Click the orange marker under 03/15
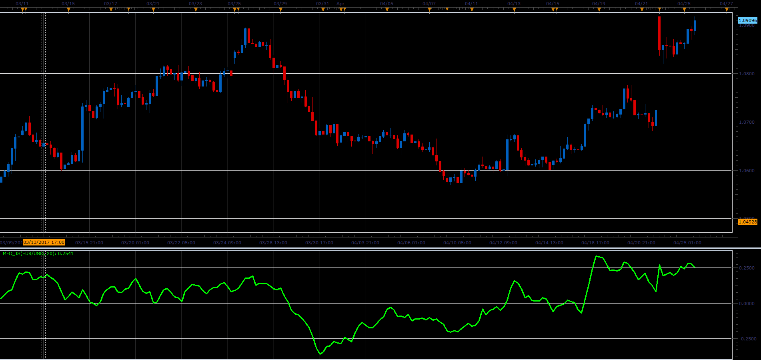This screenshot has height=360, width=761. point(68,10)
